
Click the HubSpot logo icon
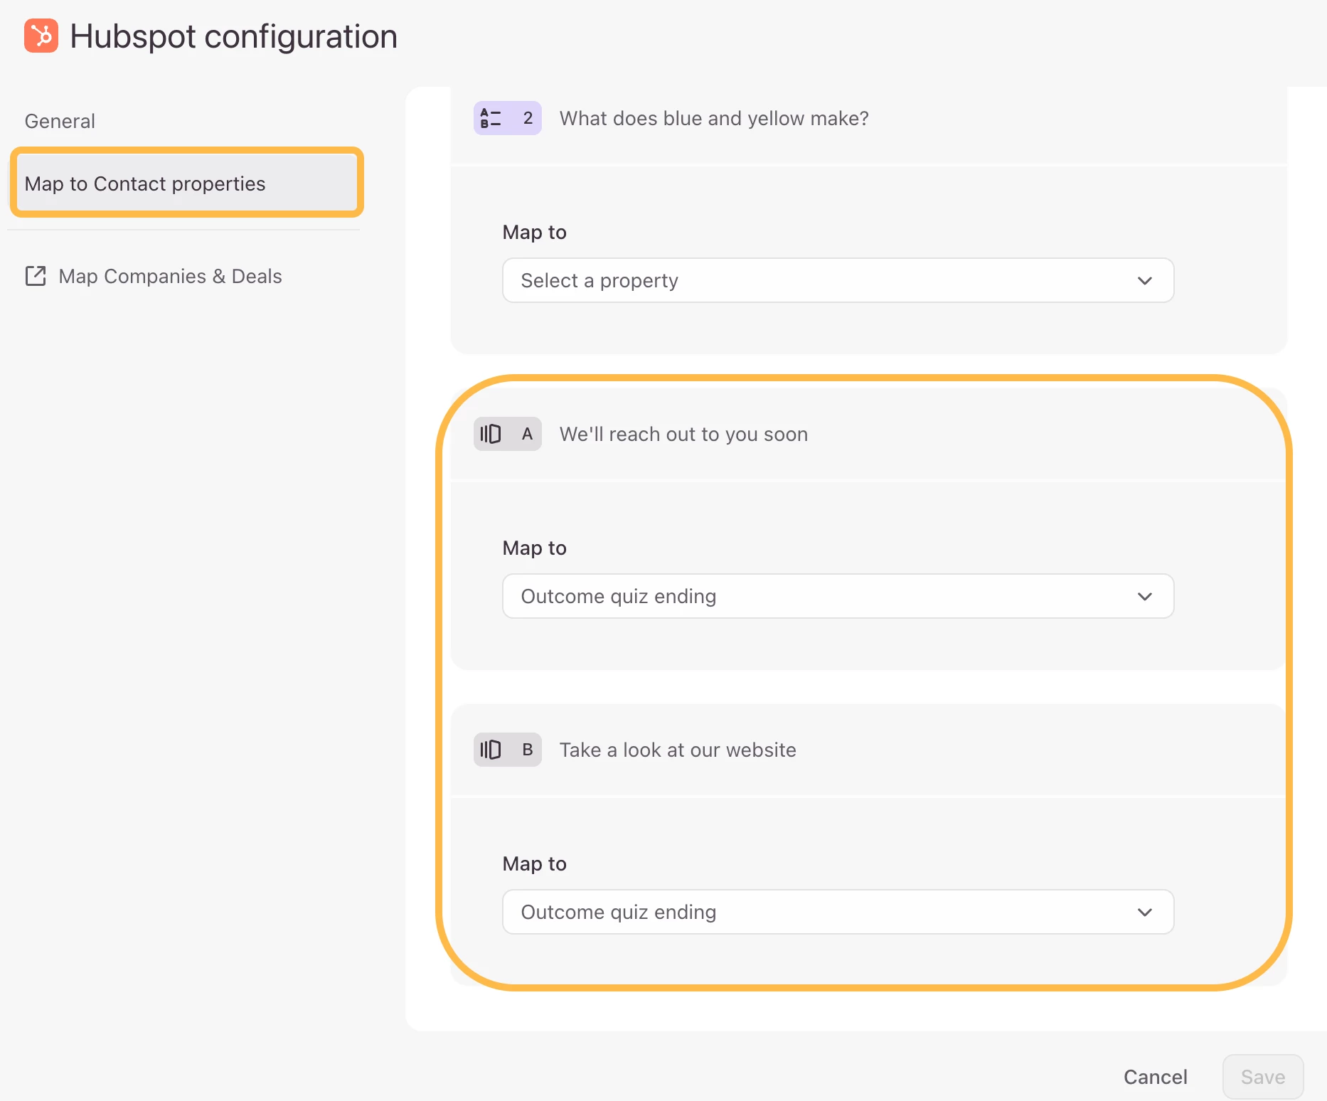point(41,36)
